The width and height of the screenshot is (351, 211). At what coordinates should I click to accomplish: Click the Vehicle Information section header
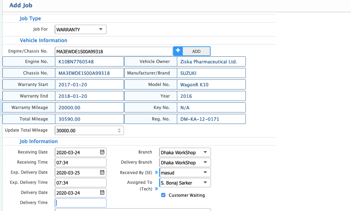(43, 40)
